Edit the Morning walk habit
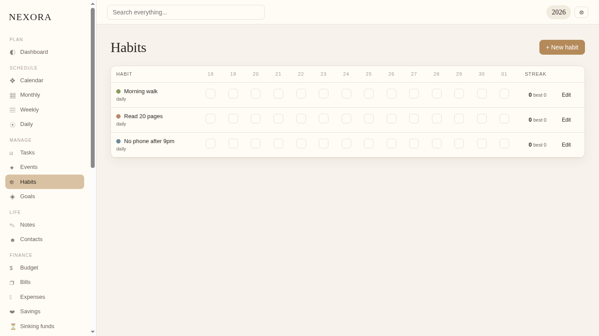The width and height of the screenshot is (599, 336). click(x=566, y=95)
